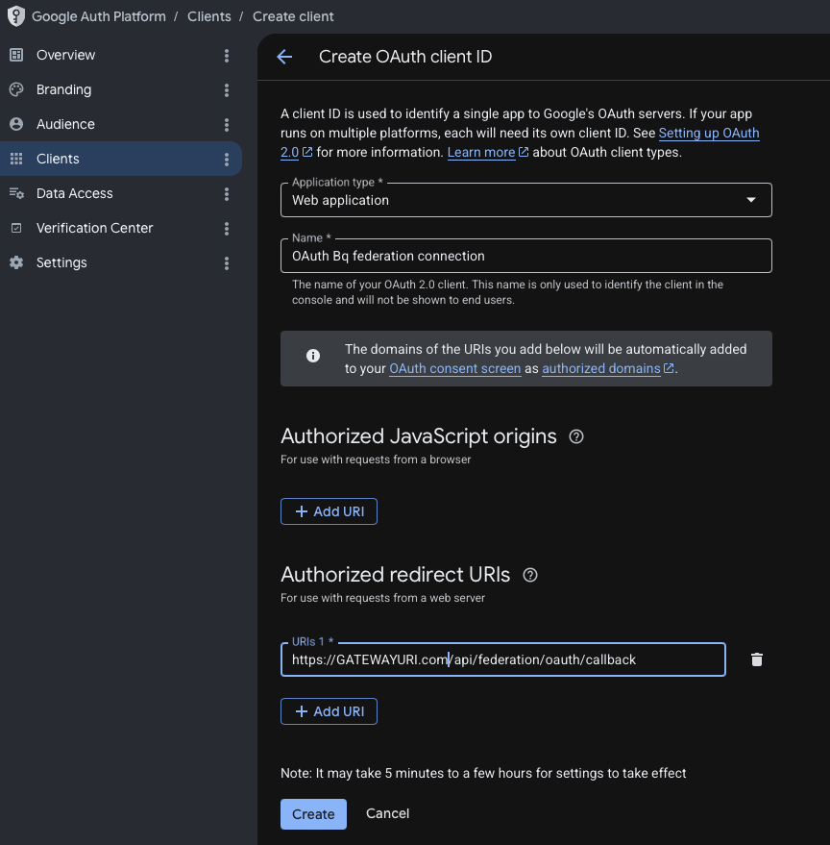The height and width of the screenshot is (845, 830).
Task: Click the Audience person icon
Action: click(x=16, y=124)
